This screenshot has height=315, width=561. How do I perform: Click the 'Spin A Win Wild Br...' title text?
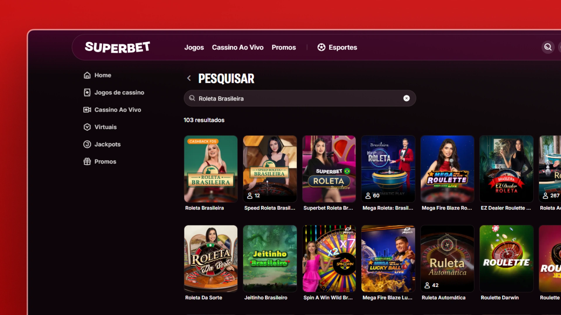[x=328, y=298]
